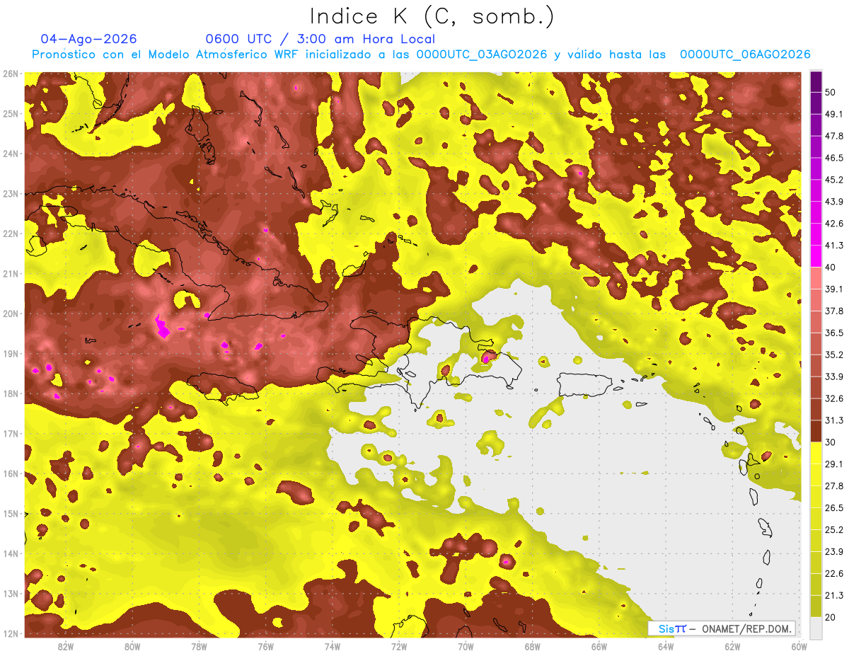Viewport: 849px width, 656px height.
Task: Click the colorbar value '45.2'
Action: coord(833,180)
